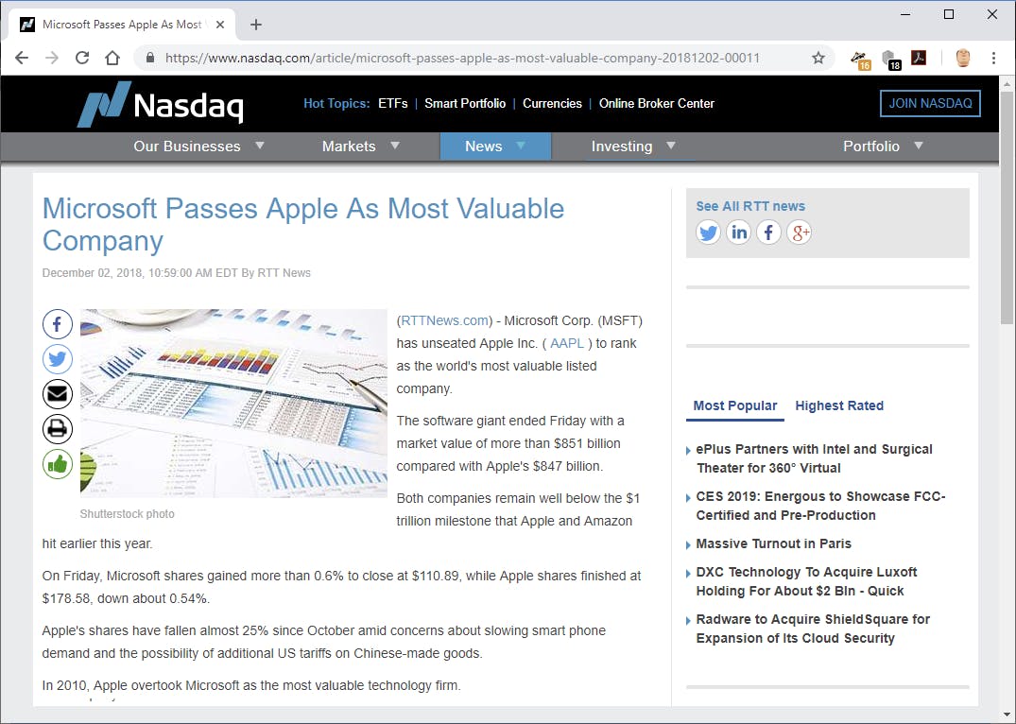Click the Adobe Acrobat extension icon
This screenshot has width=1016, height=724.
click(919, 58)
